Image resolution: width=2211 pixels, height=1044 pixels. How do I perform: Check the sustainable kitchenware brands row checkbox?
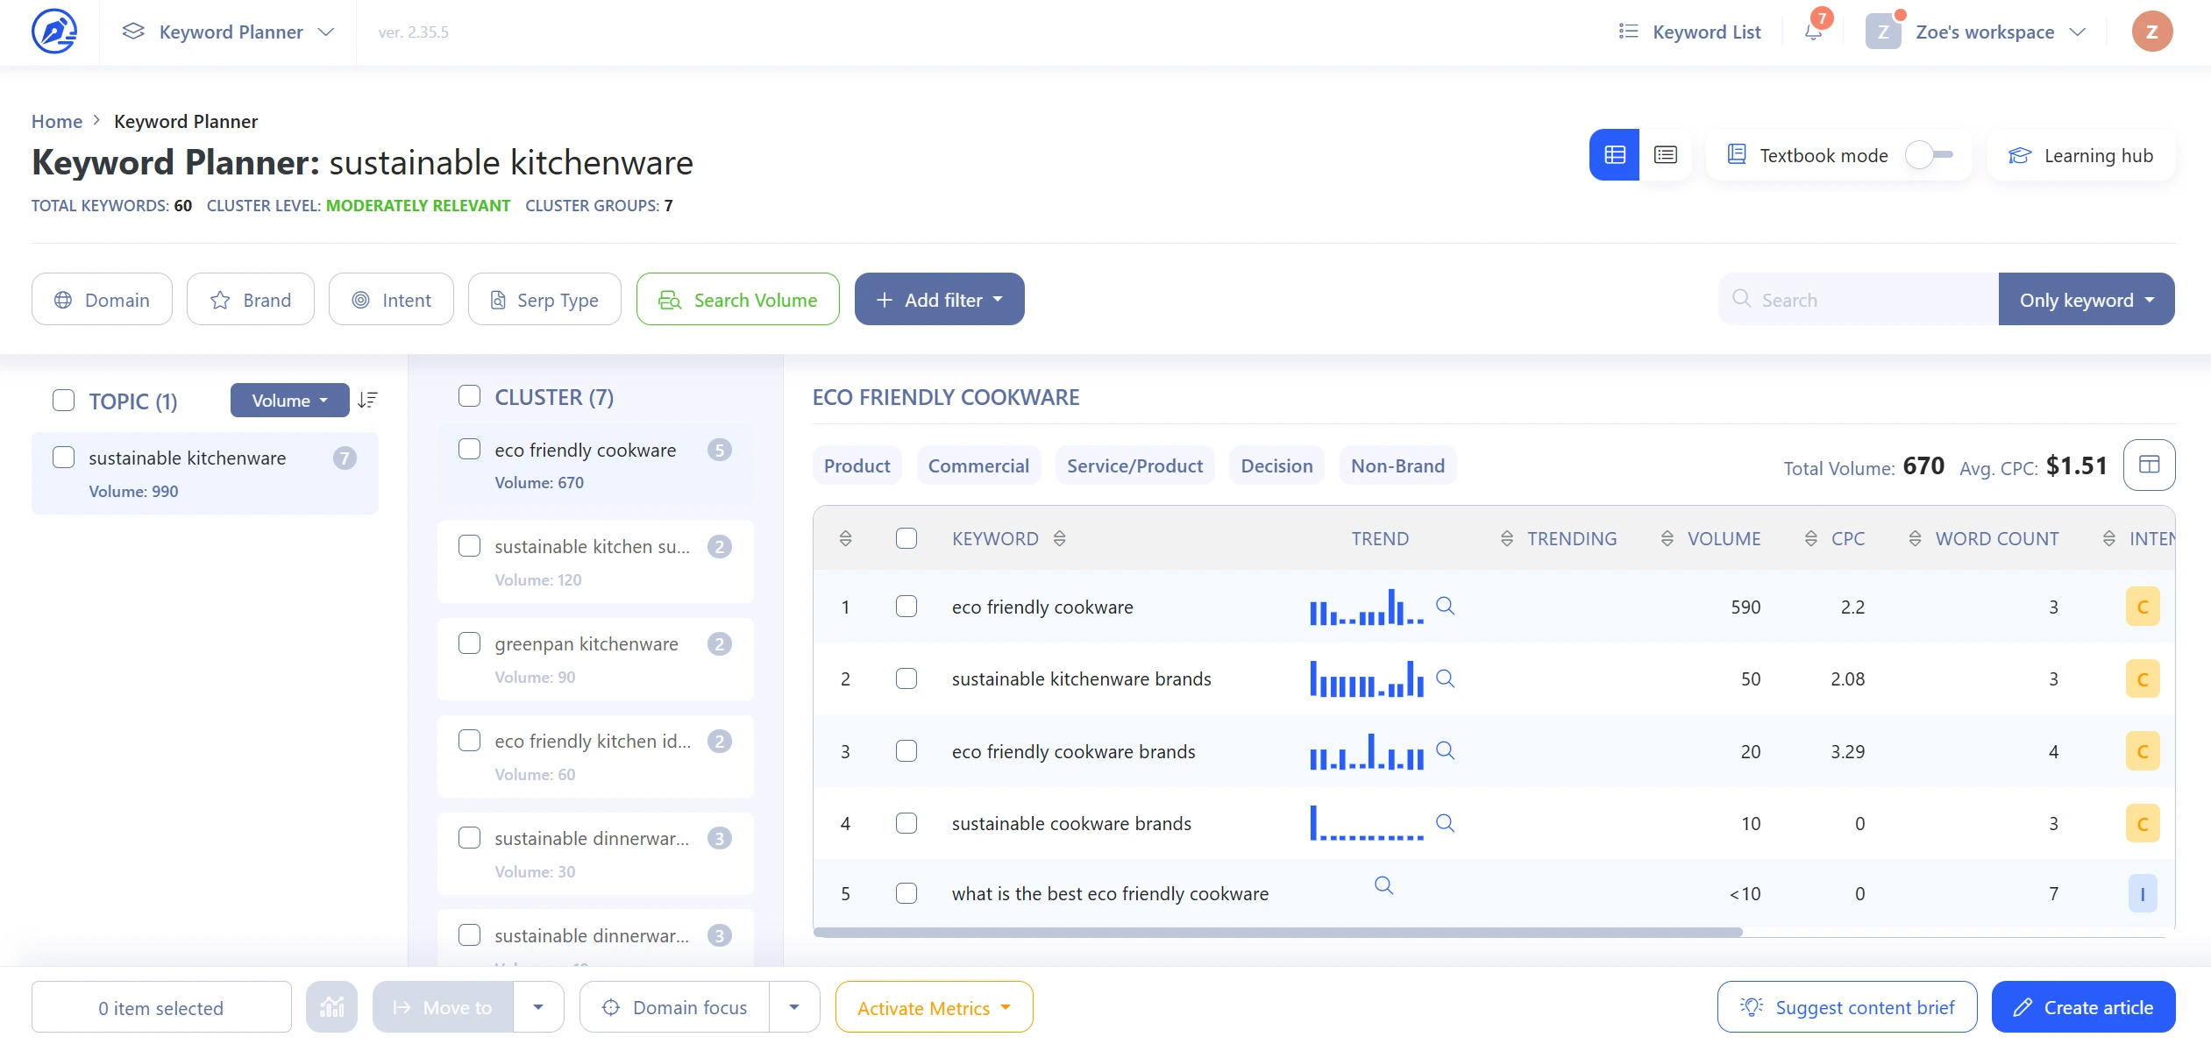coord(906,678)
